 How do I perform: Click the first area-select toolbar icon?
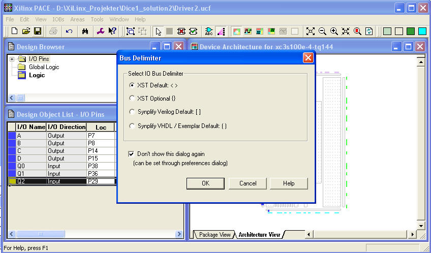131,31
